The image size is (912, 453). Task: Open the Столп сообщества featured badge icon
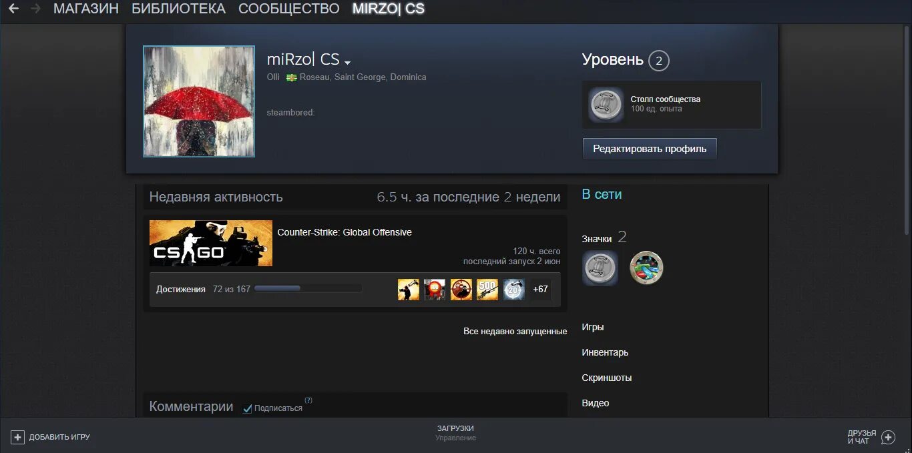point(606,105)
